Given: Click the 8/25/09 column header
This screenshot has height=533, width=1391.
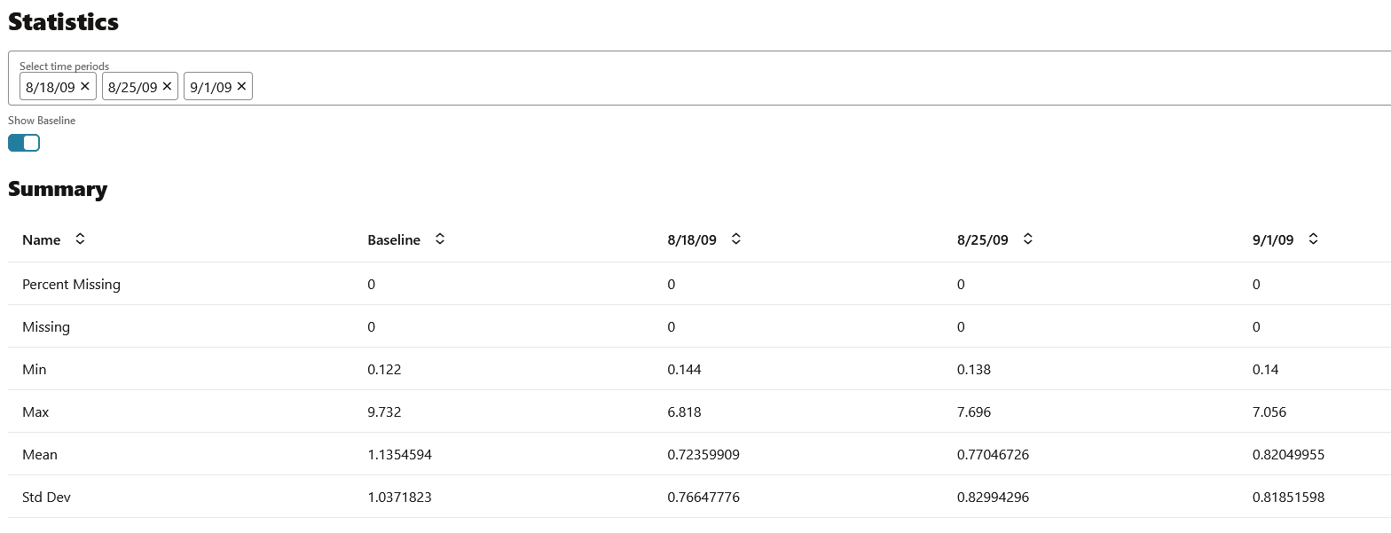Looking at the screenshot, I should tap(983, 240).
